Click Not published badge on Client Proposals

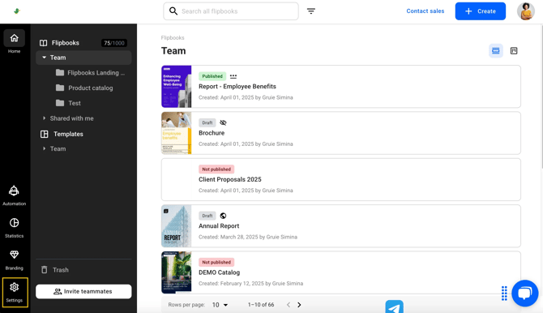pos(216,169)
